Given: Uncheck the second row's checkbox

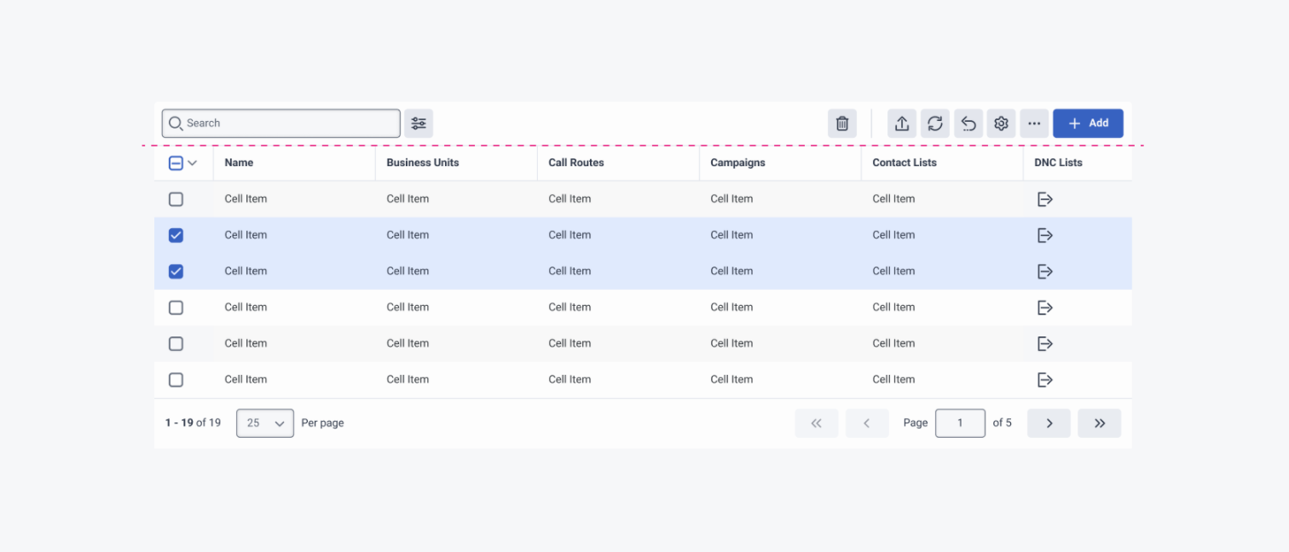Looking at the screenshot, I should (x=176, y=235).
